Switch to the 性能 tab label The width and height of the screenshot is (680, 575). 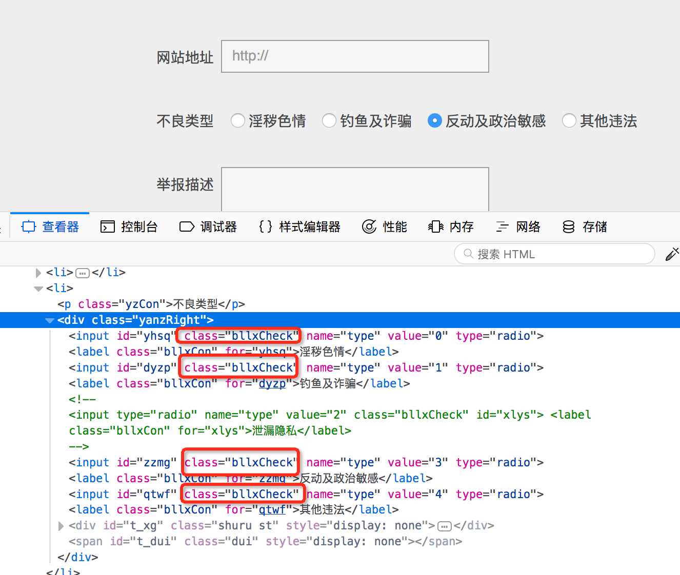pyautogui.click(x=395, y=227)
